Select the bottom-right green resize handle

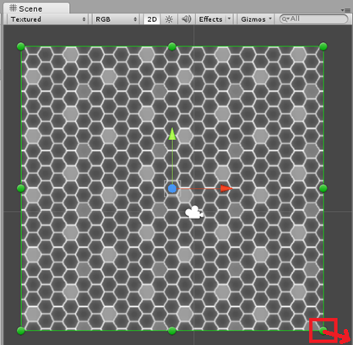pos(323,331)
